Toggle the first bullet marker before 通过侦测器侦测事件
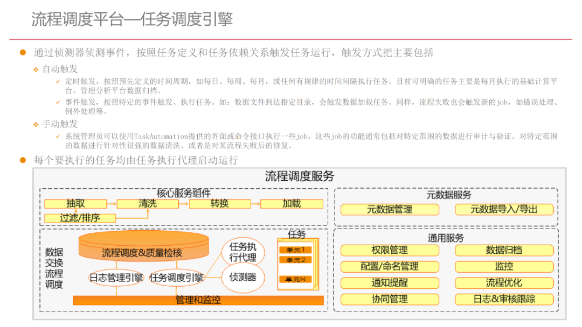 click(x=22, y=53)
